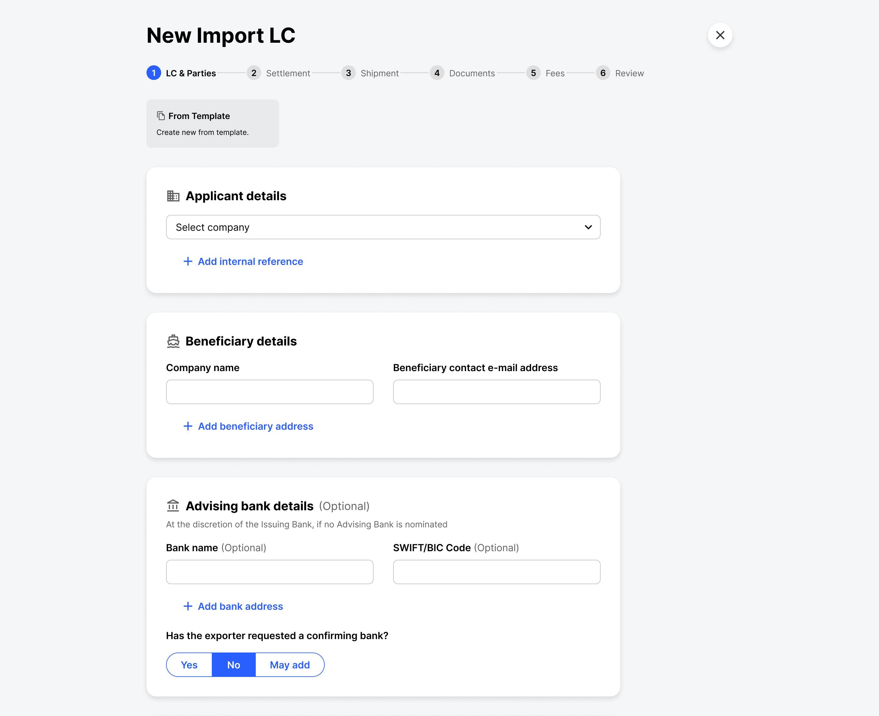Focus the advising Bank name field

click(270, 572)
